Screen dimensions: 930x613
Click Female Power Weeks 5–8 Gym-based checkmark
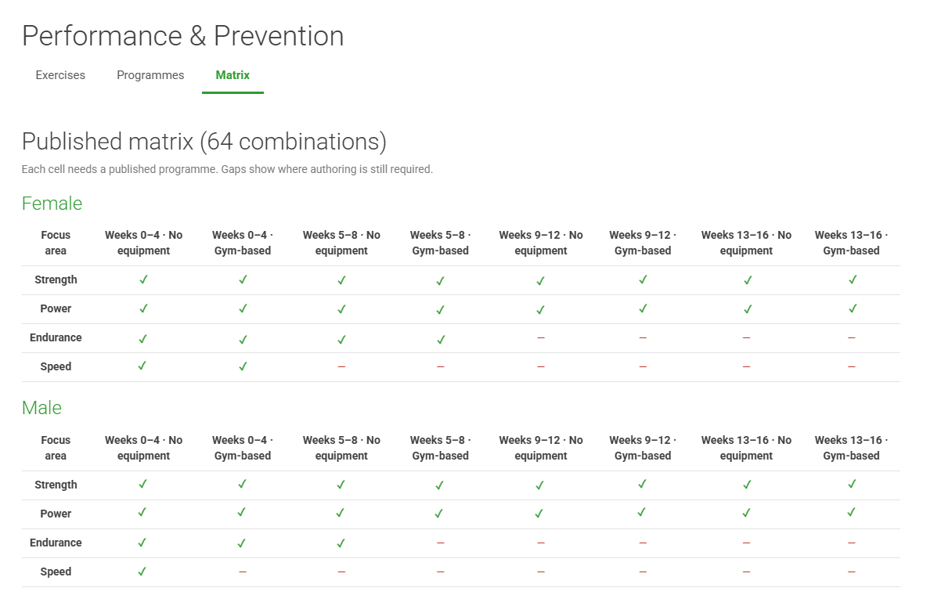(440, 309)
